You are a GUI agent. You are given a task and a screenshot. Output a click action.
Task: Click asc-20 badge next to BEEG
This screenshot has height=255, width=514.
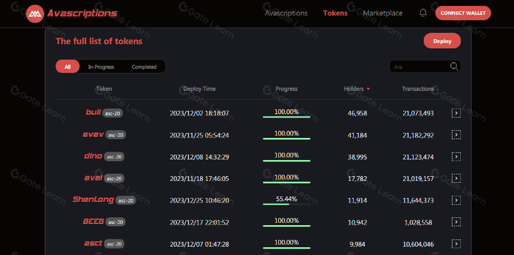pos(115,222)
